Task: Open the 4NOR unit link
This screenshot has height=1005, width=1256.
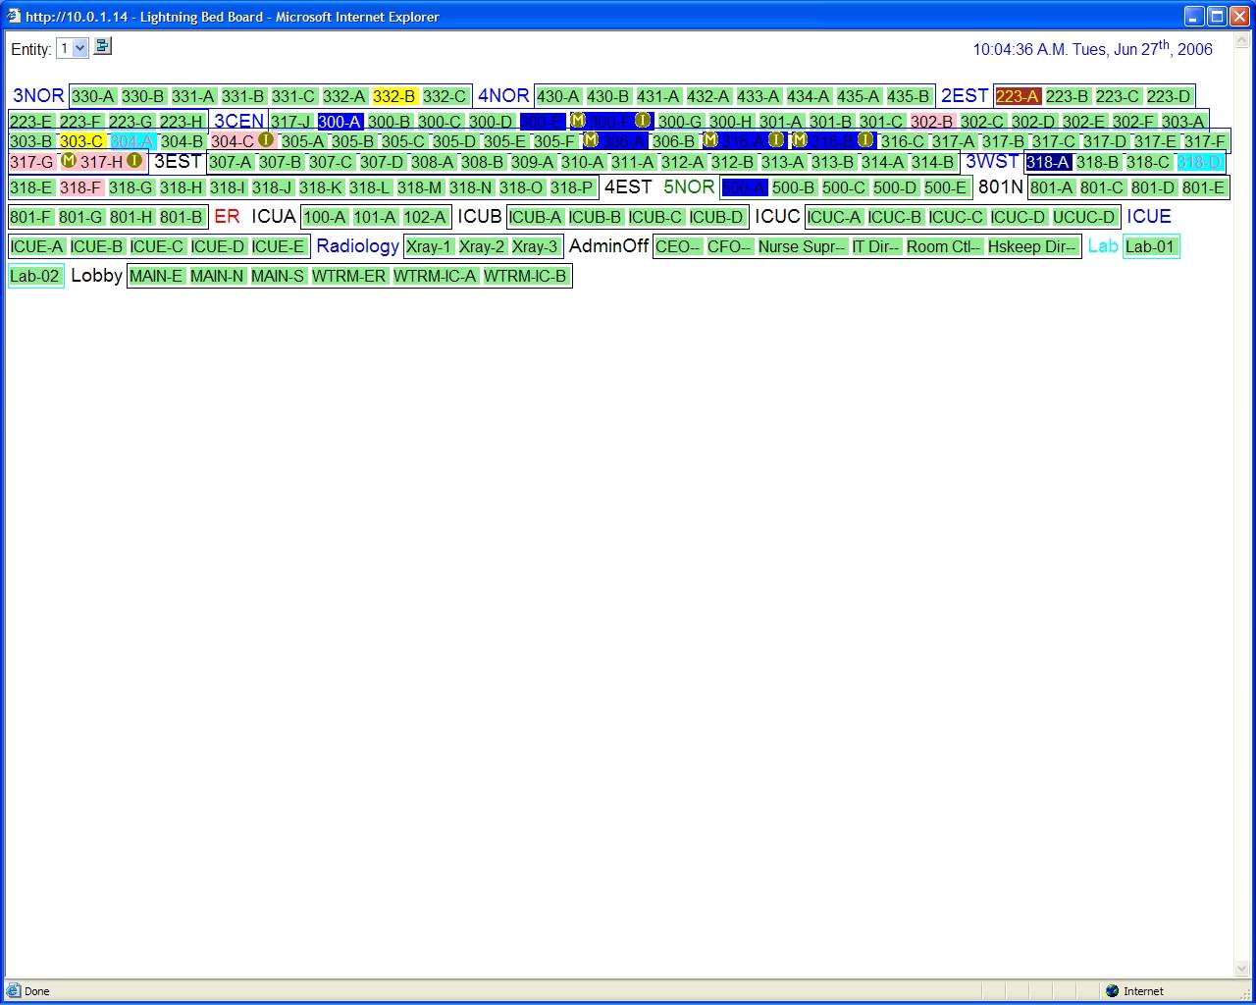Action: coord(503,95)
